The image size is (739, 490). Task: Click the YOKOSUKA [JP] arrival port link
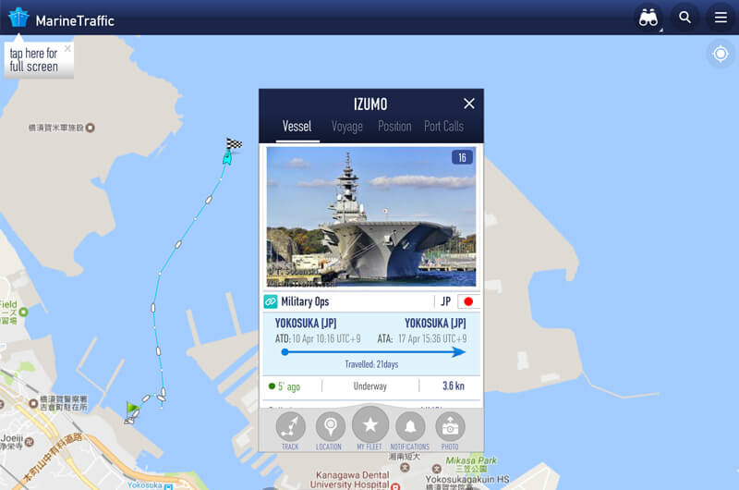click(435, 323)
